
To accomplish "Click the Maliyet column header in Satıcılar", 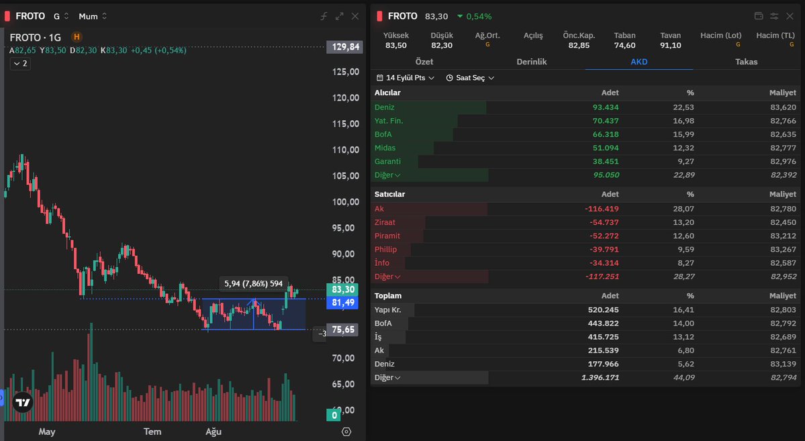I will (x=782, y=195).
